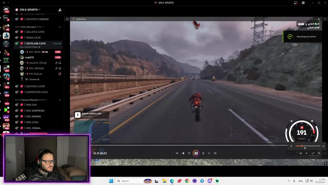328x185 pixels.
Task: Show hidden system tray icons
Action: (x=289, y=181)
